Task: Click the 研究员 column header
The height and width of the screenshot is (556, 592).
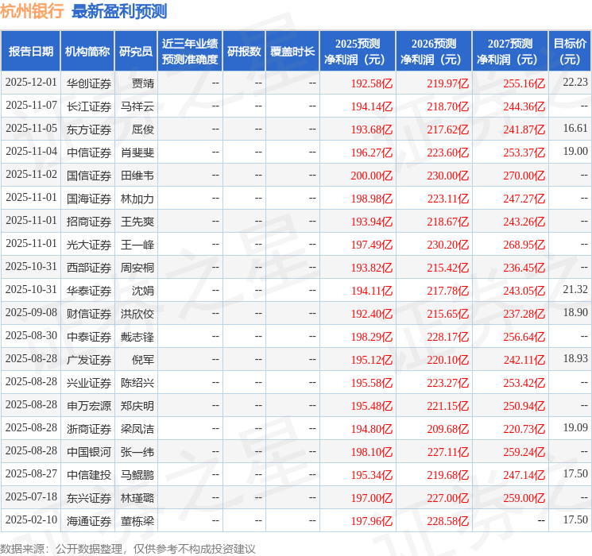Action: [x=136, y=52]
